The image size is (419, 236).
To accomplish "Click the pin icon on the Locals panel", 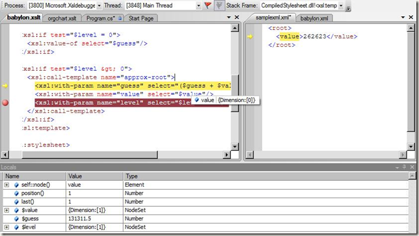I will [404, 167].
